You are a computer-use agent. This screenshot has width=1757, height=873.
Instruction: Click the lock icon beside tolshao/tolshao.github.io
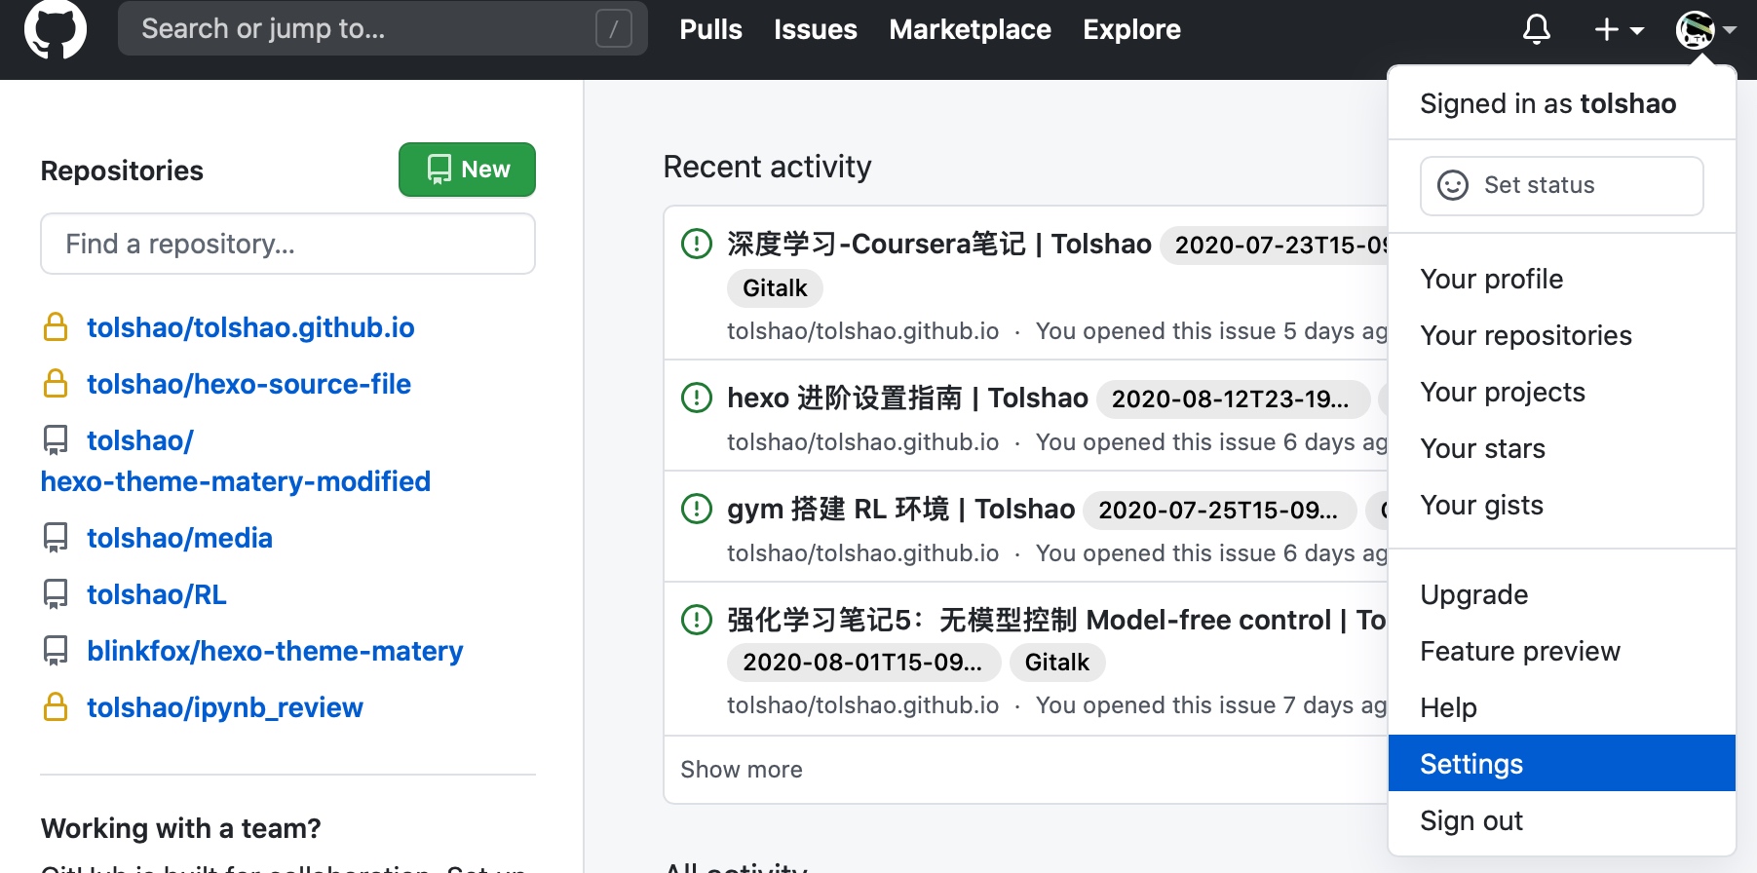56,327
